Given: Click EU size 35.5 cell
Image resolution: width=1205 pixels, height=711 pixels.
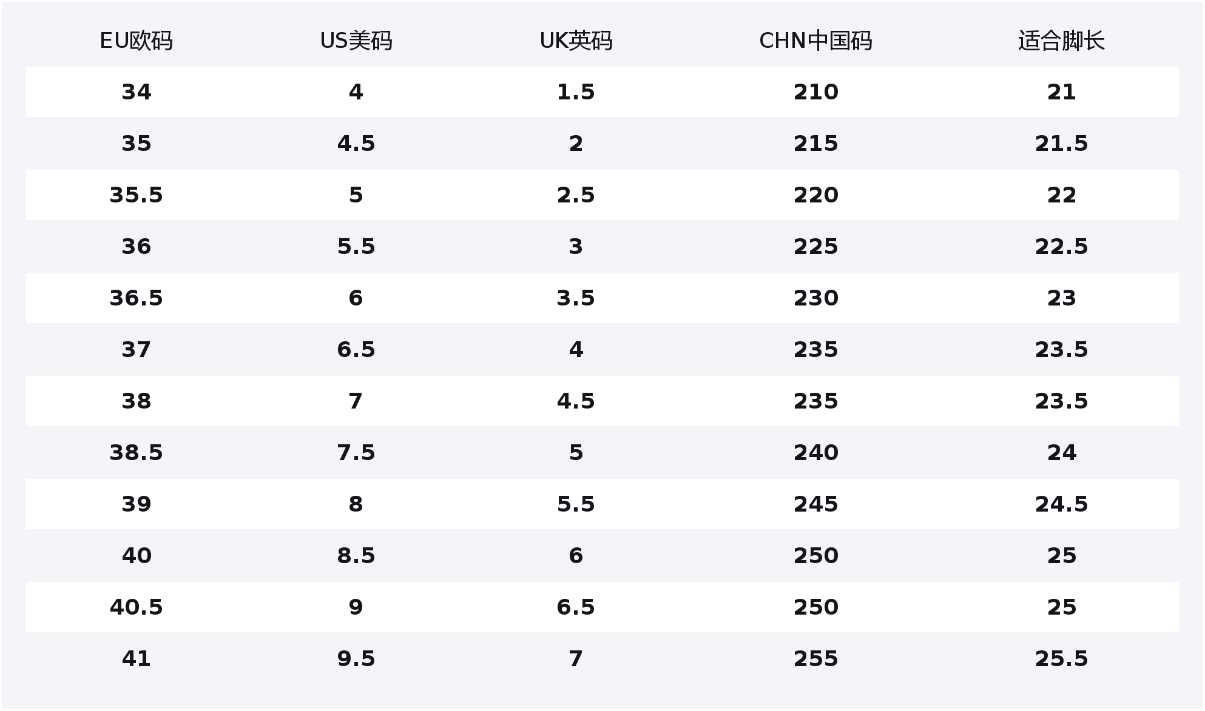Looking at the screenshot, I should click(136, 195).
